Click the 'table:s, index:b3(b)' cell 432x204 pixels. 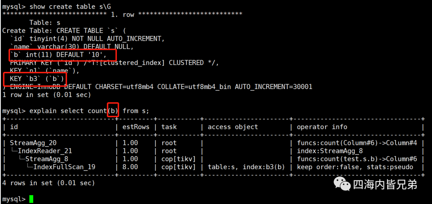coord(246,166)
